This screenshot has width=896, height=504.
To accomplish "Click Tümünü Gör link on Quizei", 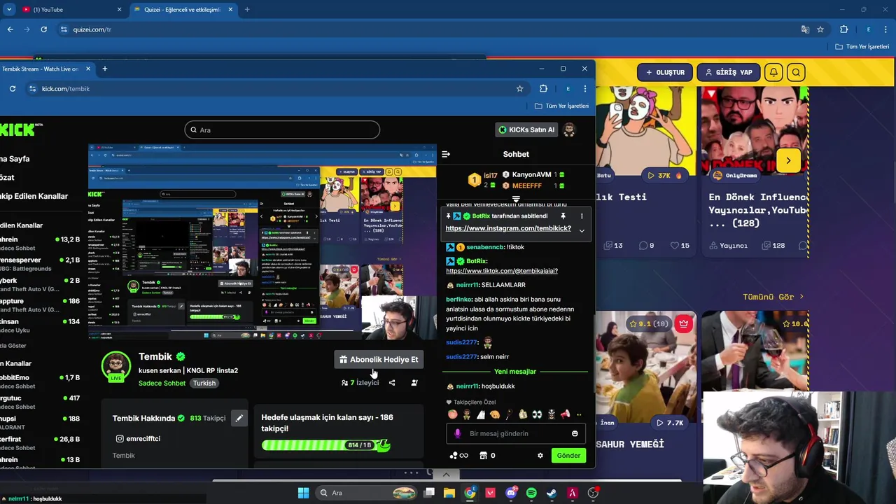I will pos(773,297).
